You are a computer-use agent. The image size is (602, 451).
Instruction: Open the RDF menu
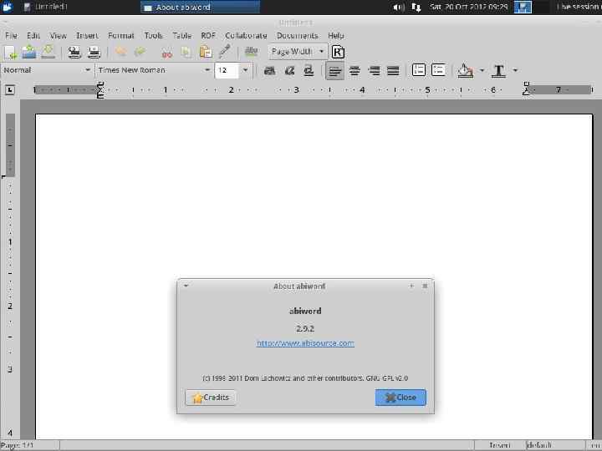(208, 36)
